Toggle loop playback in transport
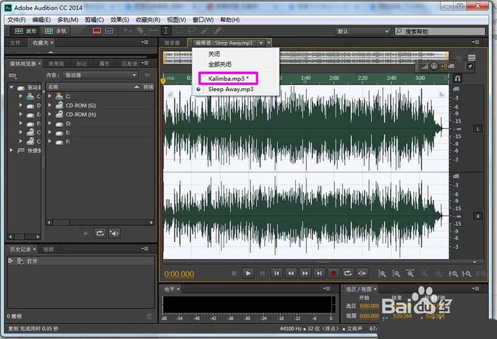 348,273
